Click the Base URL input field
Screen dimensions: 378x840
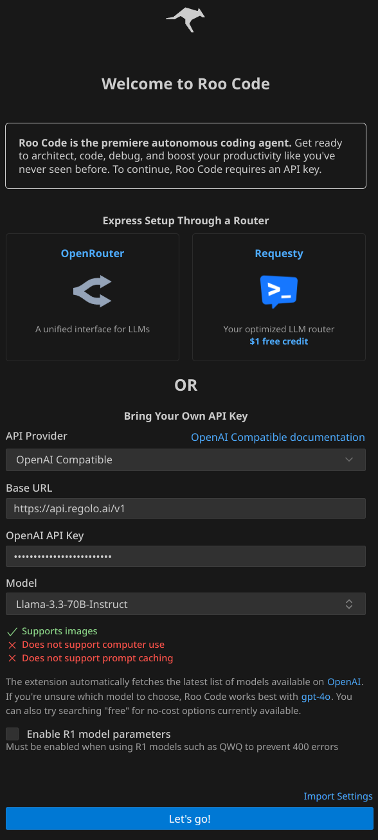coord(186,509)
